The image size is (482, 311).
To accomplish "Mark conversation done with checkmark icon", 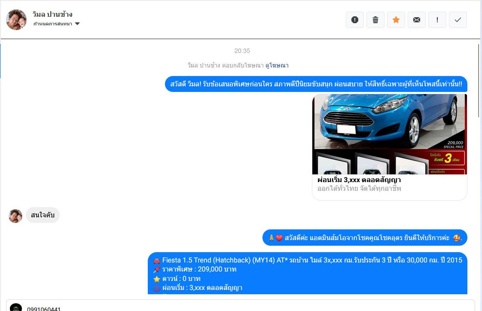I will pos(458,20).
